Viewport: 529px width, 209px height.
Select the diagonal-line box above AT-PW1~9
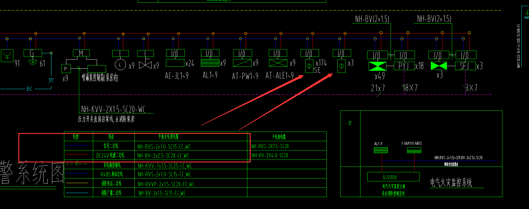tap(242, 63)
